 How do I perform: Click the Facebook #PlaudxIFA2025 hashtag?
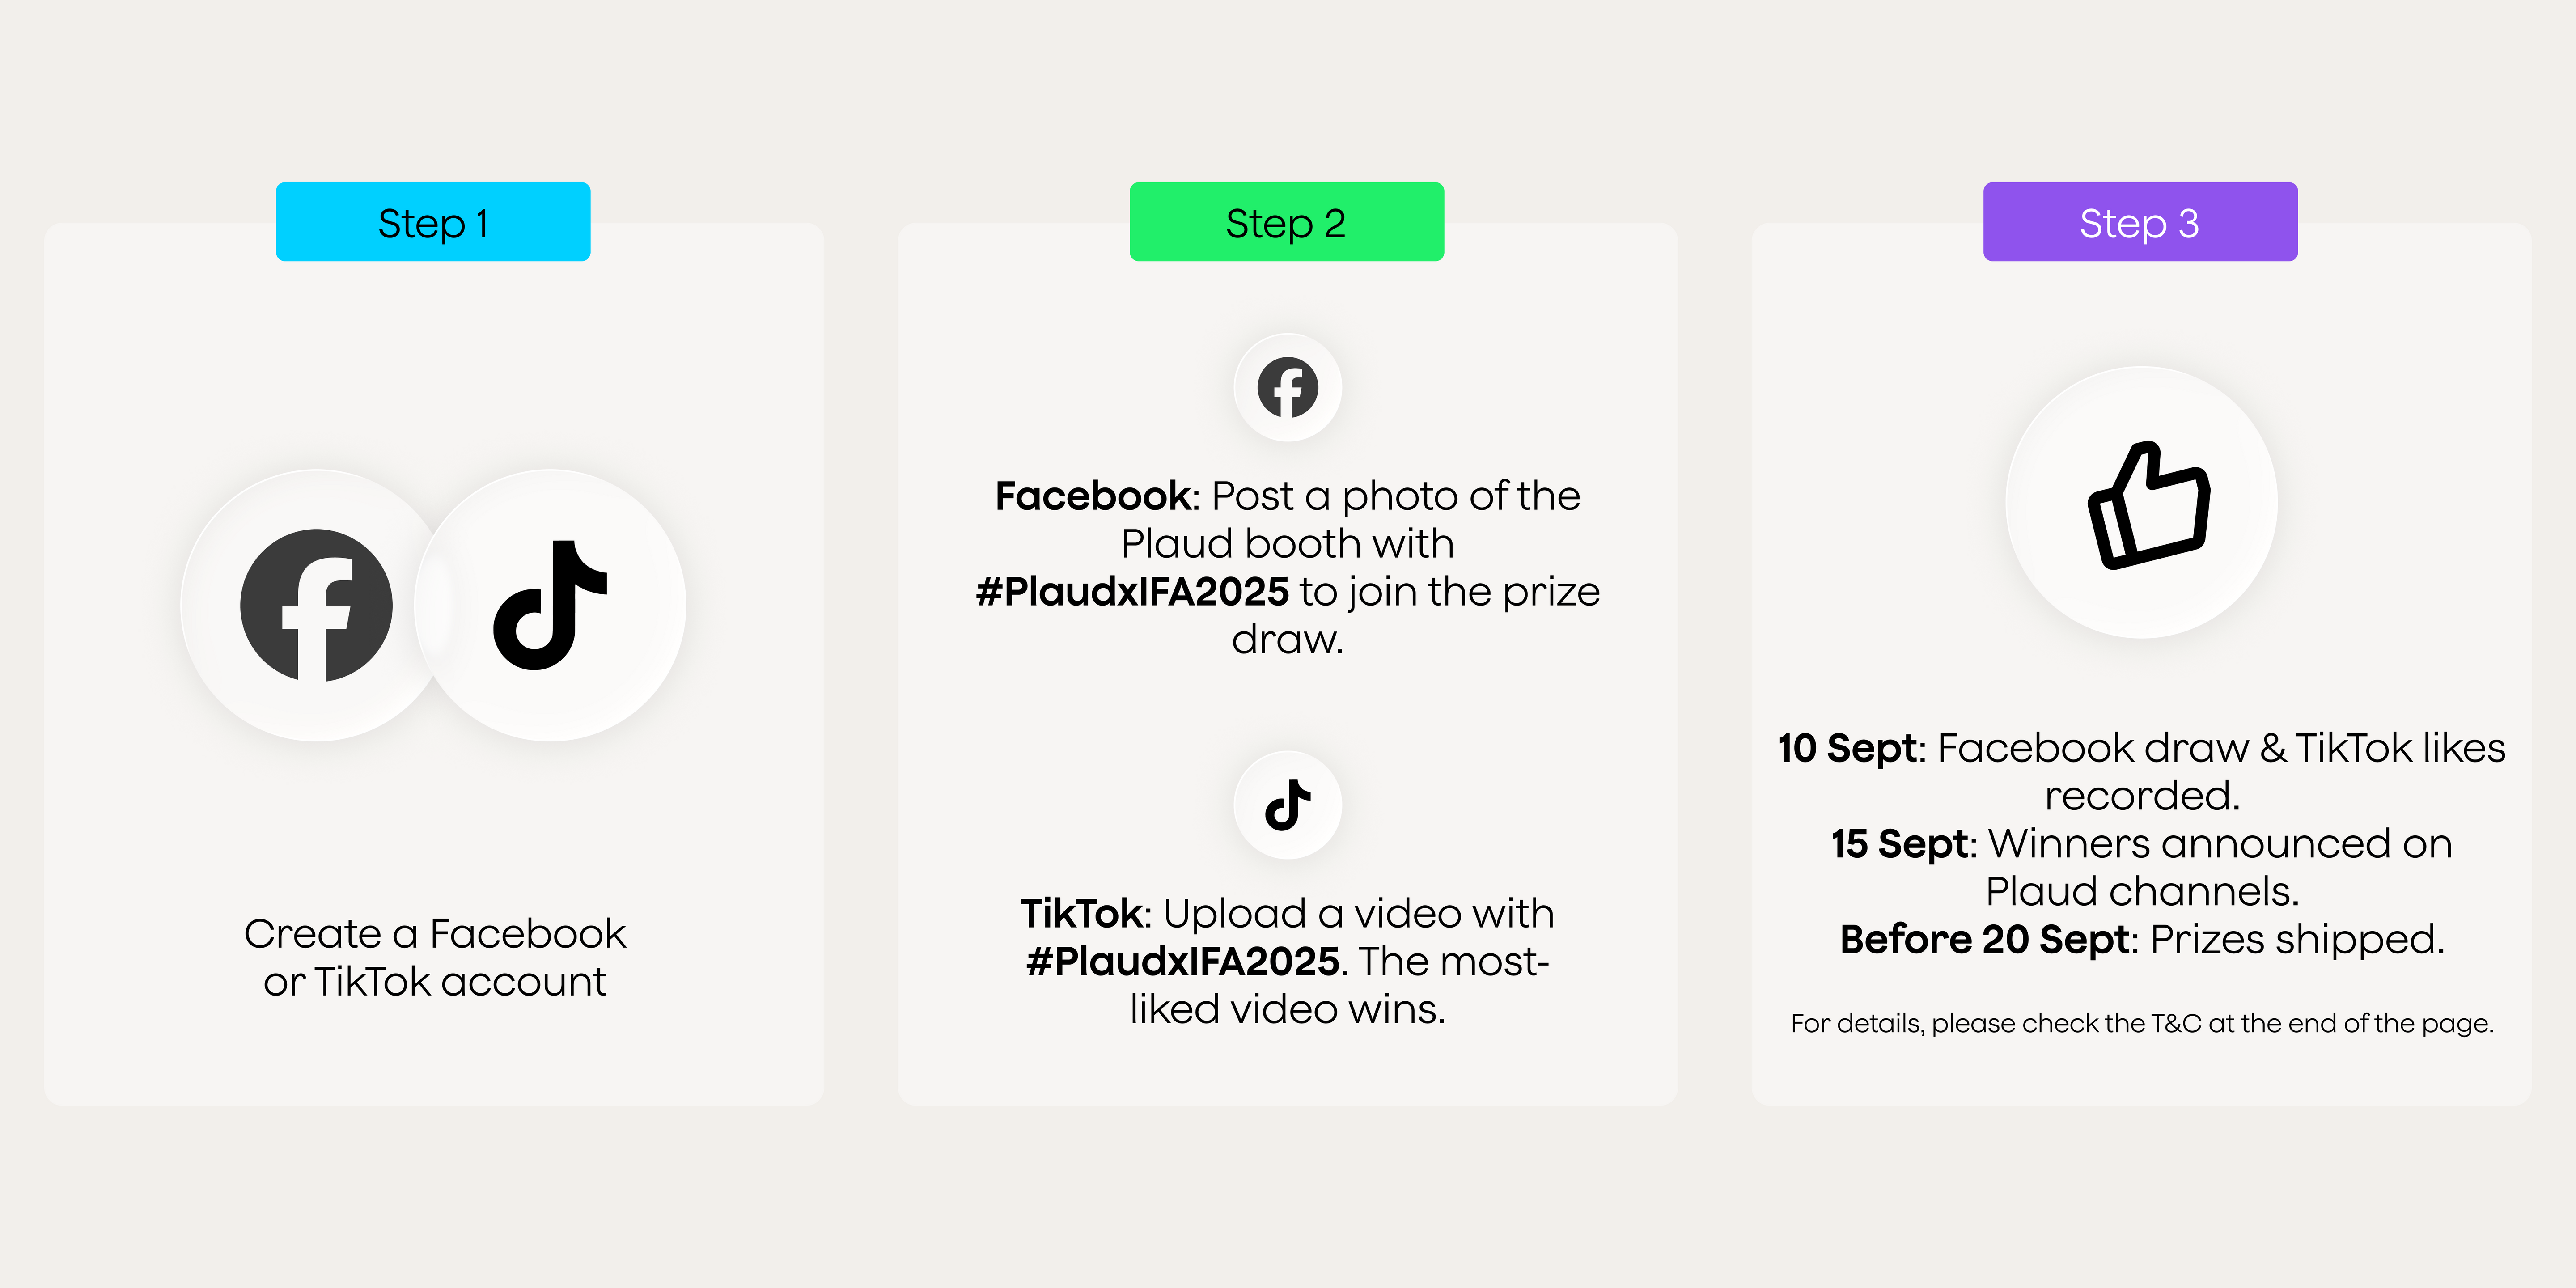click(1132, 592)
